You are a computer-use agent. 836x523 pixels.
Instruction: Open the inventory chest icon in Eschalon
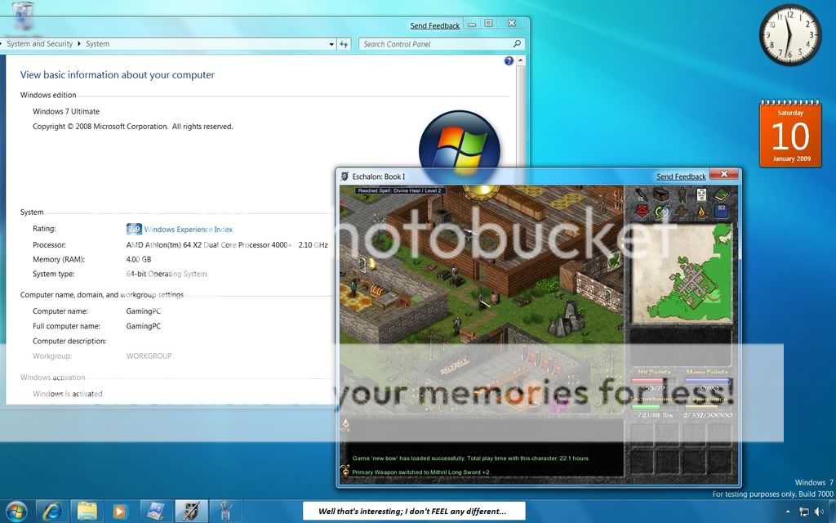(660, 195)
